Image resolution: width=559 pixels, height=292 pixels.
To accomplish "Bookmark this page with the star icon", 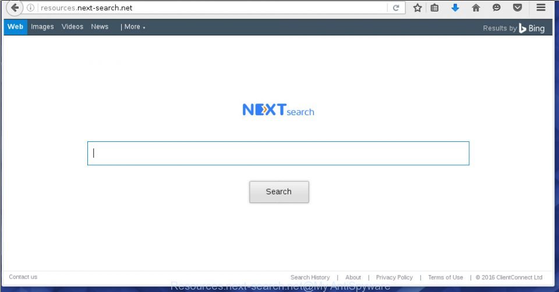I will 418,8.
